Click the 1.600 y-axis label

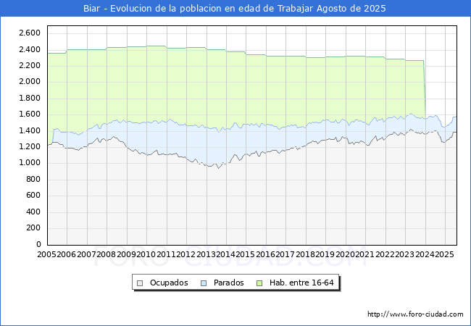pos(30,114)
